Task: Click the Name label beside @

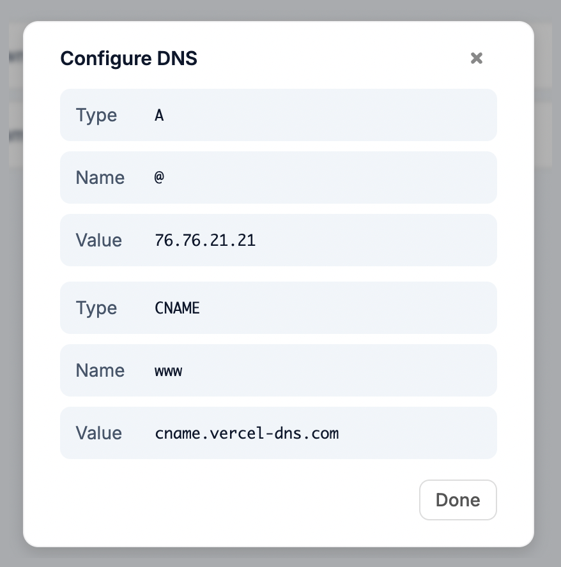Action: click(100, 178)
